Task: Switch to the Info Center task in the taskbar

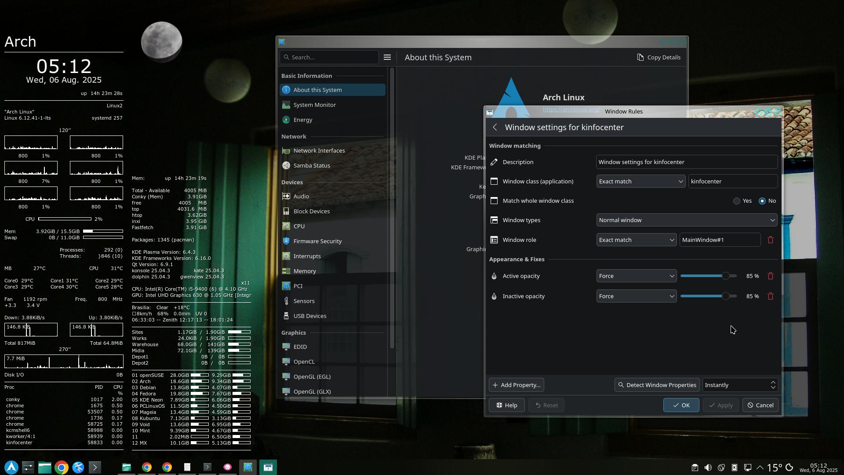Action: click(248, 467)
